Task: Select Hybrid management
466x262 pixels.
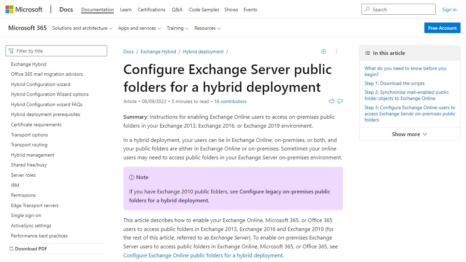Action: tap(33, 155)
